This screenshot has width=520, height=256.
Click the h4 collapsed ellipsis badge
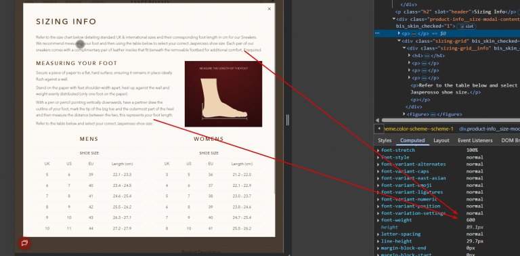coord(427,56)
